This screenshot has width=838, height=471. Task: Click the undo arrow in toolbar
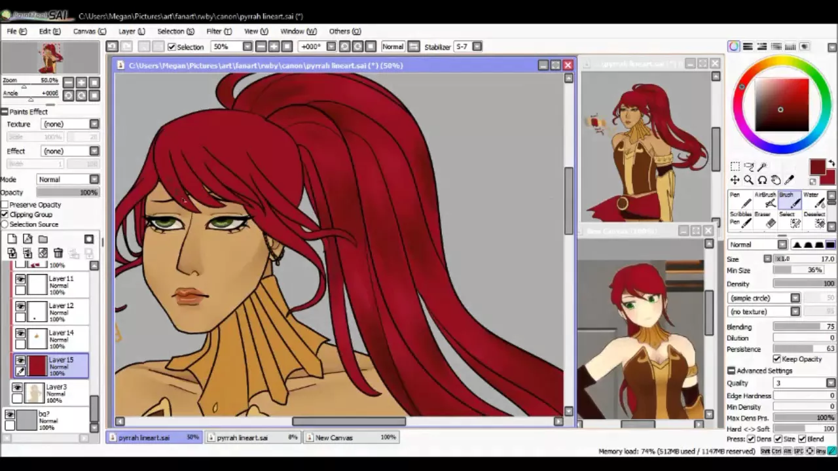click(x=112, y=46)
